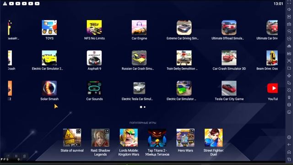
Task: Start Tesla Car City Game
Action: 229,88
